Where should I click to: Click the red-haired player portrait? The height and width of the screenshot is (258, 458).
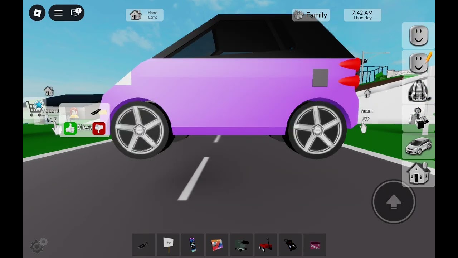coord(74,113)
